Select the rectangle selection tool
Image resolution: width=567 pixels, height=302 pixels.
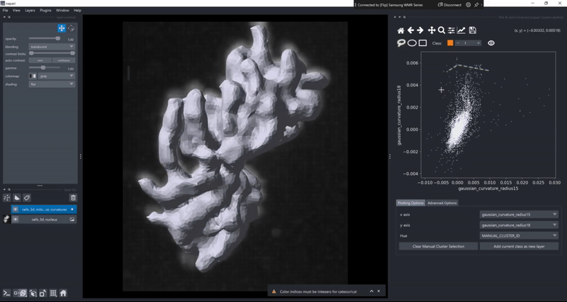[422, 43]
